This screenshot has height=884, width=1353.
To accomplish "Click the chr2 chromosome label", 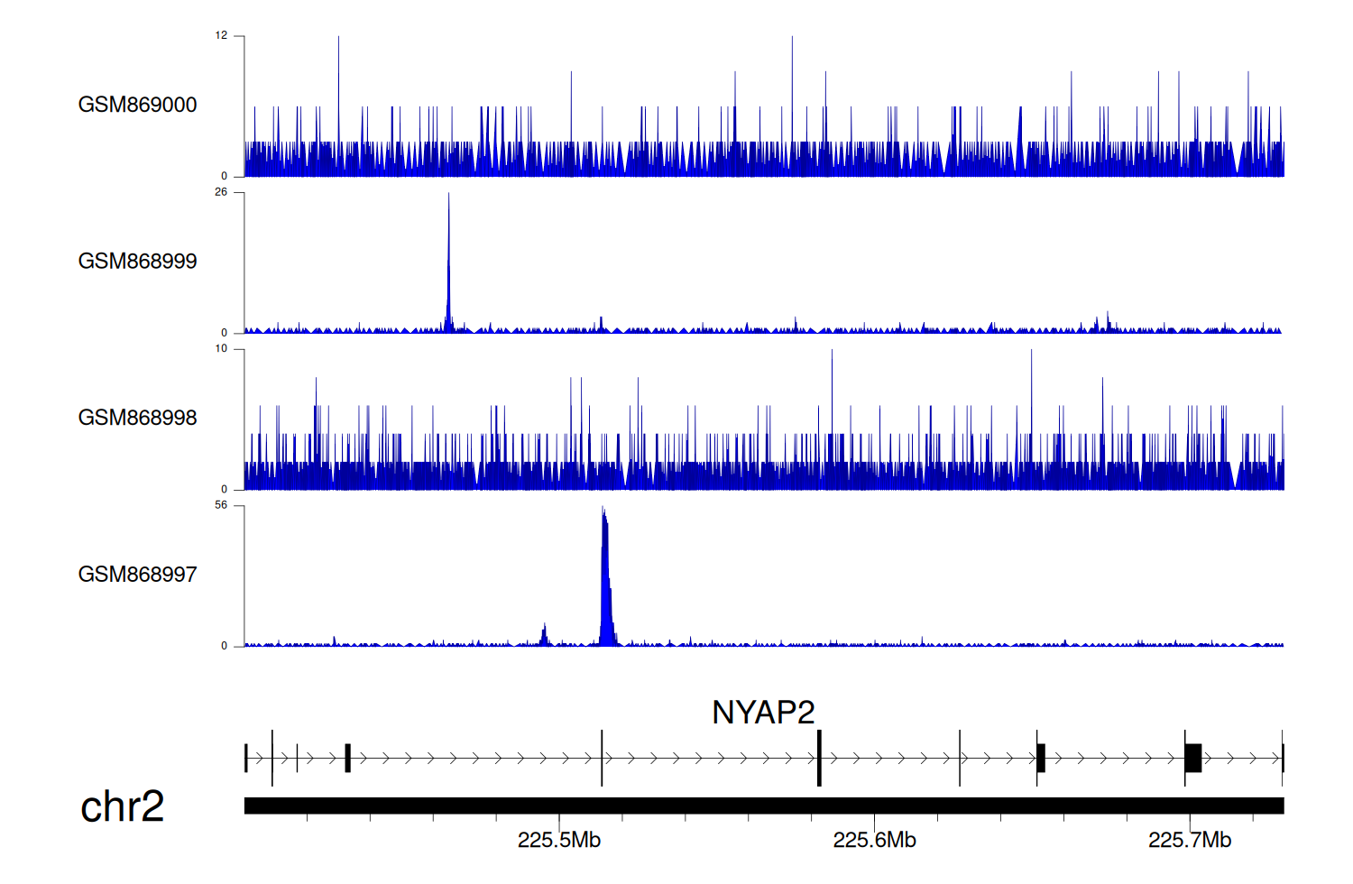I will pos(122,806).
